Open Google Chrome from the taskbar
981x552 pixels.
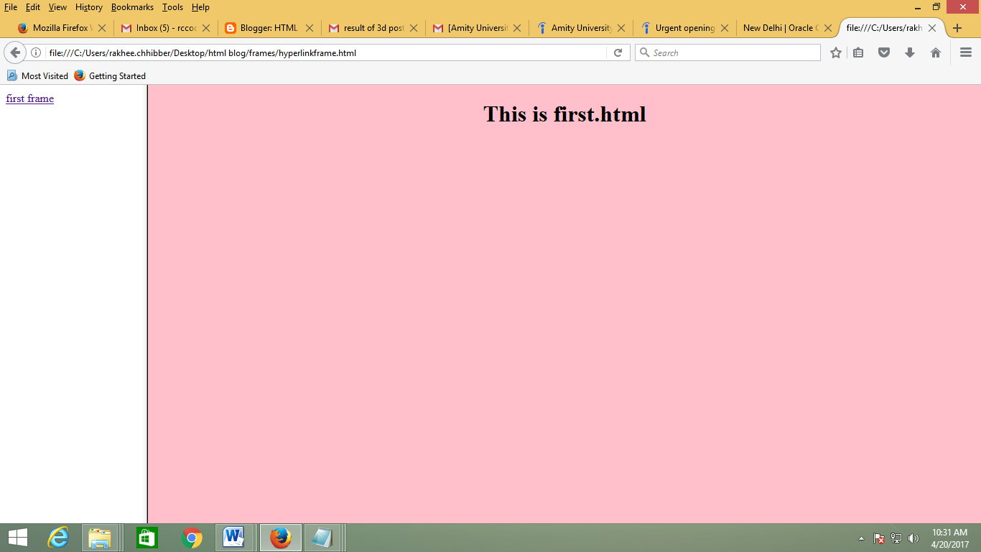tap(192, 537)
